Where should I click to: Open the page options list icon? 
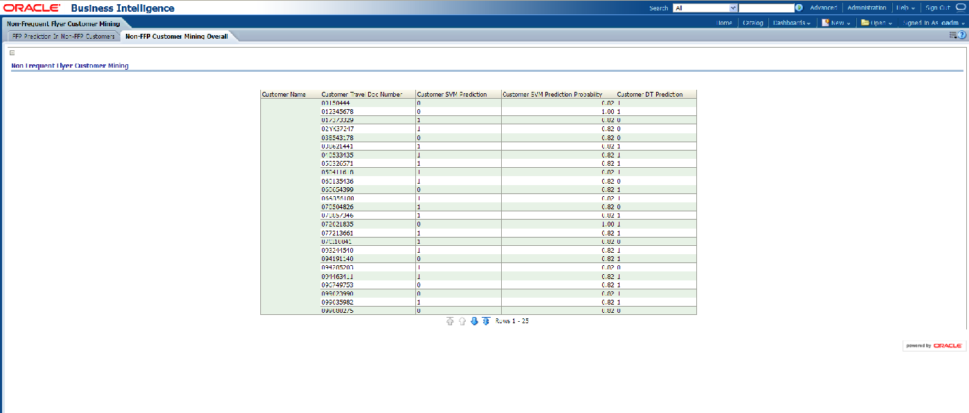pos(953,35)
